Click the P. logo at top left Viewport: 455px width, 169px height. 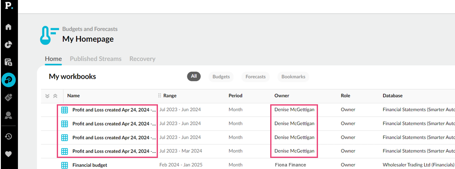click(9, 6)
